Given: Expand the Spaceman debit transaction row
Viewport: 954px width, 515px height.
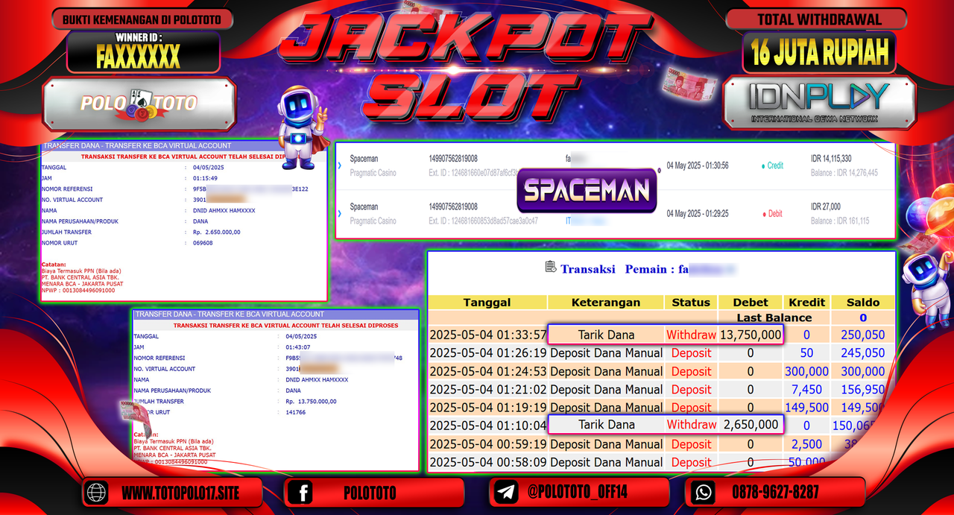Looking at the screenshot, I should click(340, 214).
